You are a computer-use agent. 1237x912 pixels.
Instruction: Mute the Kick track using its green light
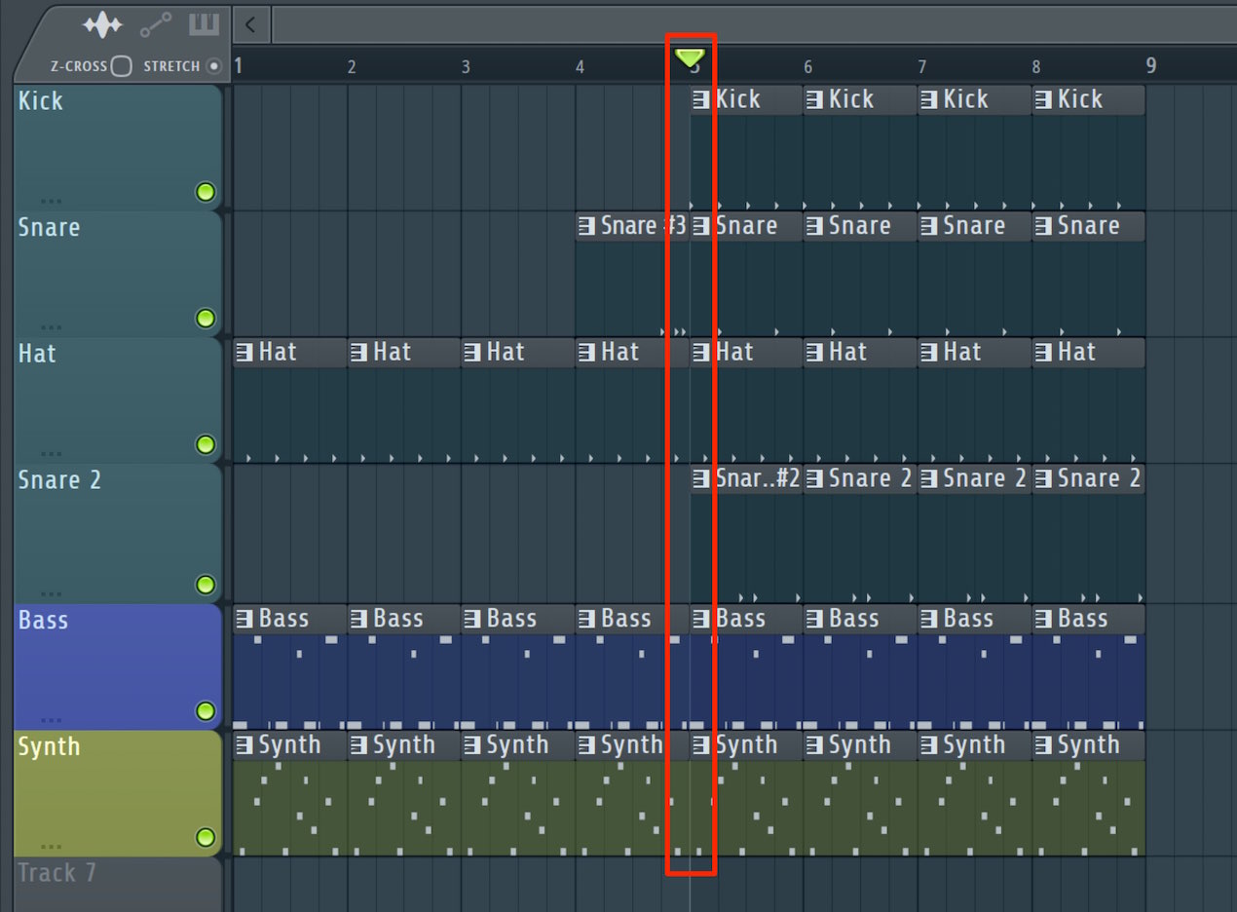point(205,192)
